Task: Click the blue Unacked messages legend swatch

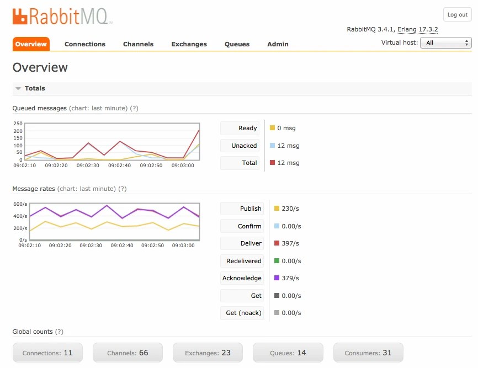Action: click(x=273, y=145)
